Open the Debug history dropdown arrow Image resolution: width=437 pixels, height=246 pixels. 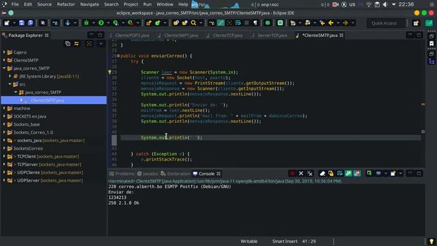(x=94, y=23)
